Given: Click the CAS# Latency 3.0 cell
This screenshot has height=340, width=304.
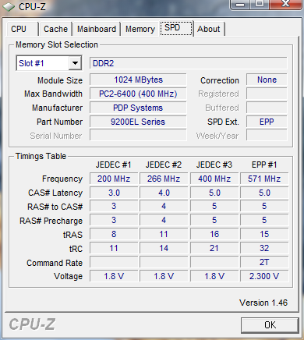Looking at the screenshot, I should pyautogui.click(x=114, y=193).
